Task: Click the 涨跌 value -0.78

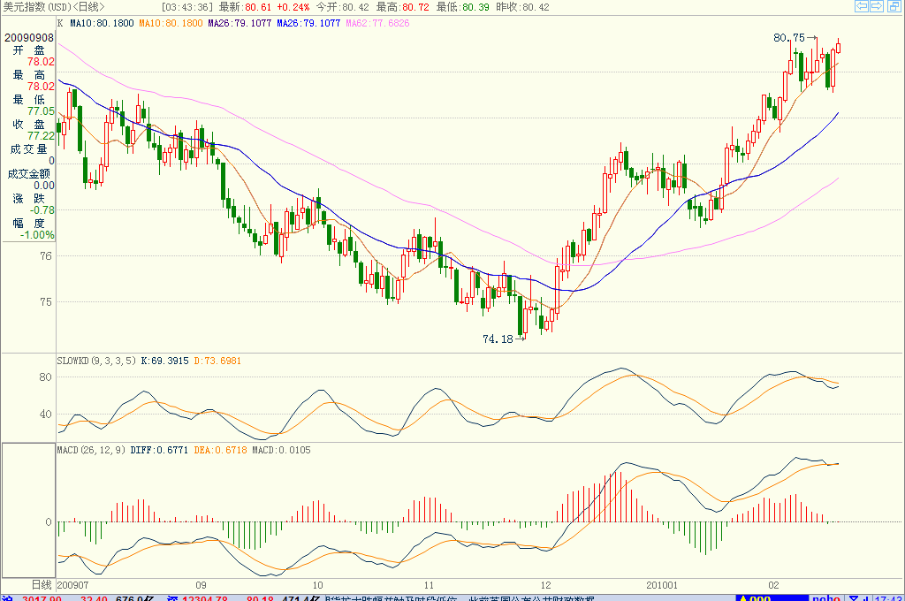Action: point(42,210)
